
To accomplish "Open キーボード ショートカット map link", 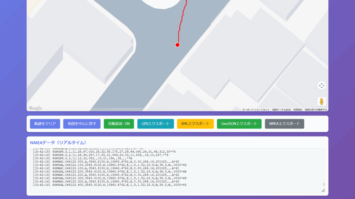I will pos(256,110).
